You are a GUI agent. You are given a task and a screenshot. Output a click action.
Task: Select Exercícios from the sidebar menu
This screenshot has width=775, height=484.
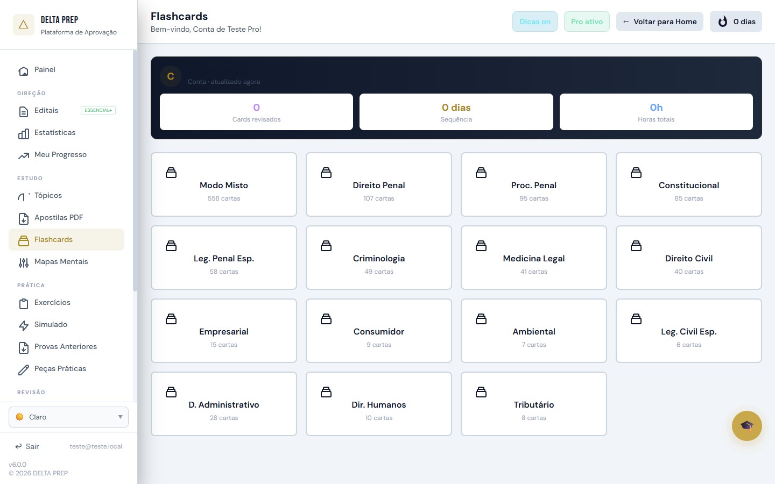(x=52, y=303)
